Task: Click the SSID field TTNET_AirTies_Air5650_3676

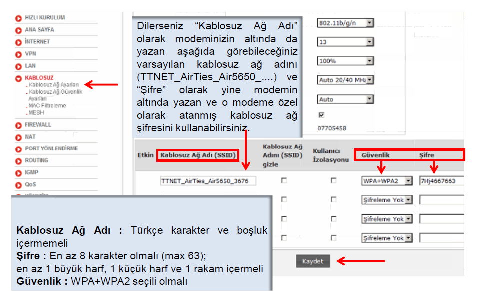Action: pyautogui.click(x=208, y=181)
